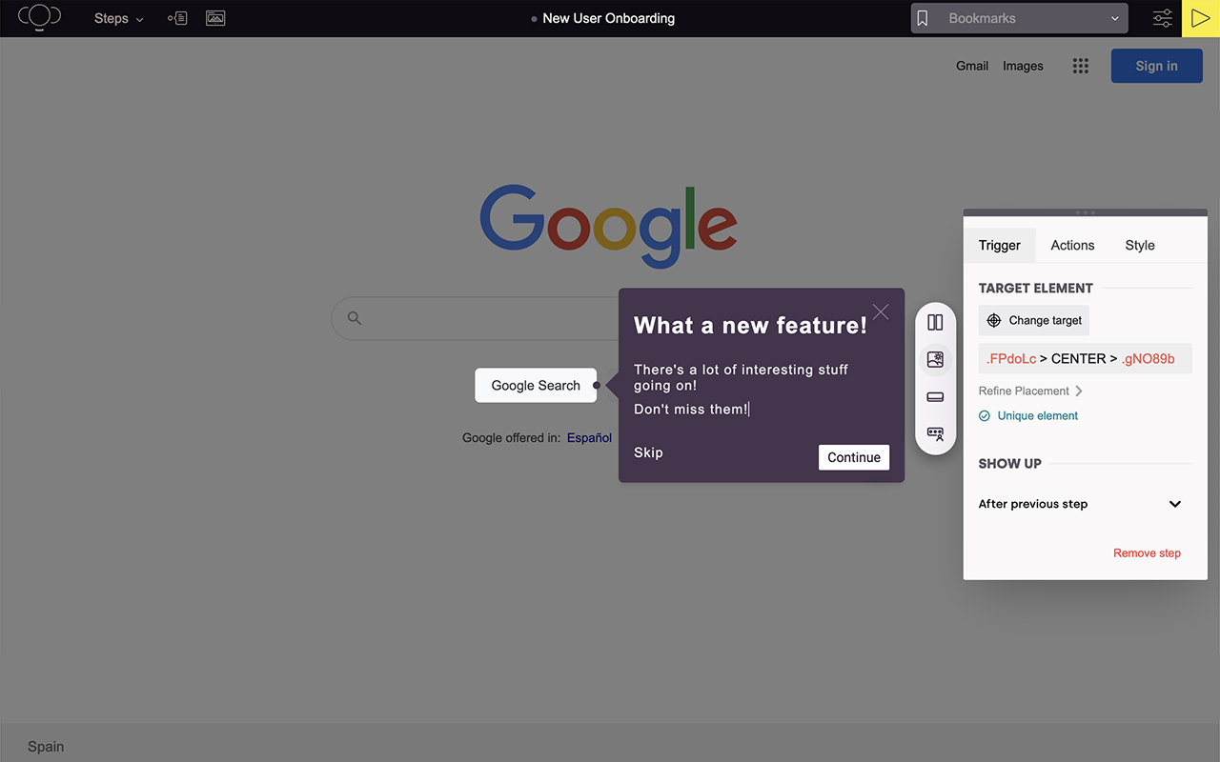Click the Google logo
Screen dimensions: 1220x762
point(608,226)
